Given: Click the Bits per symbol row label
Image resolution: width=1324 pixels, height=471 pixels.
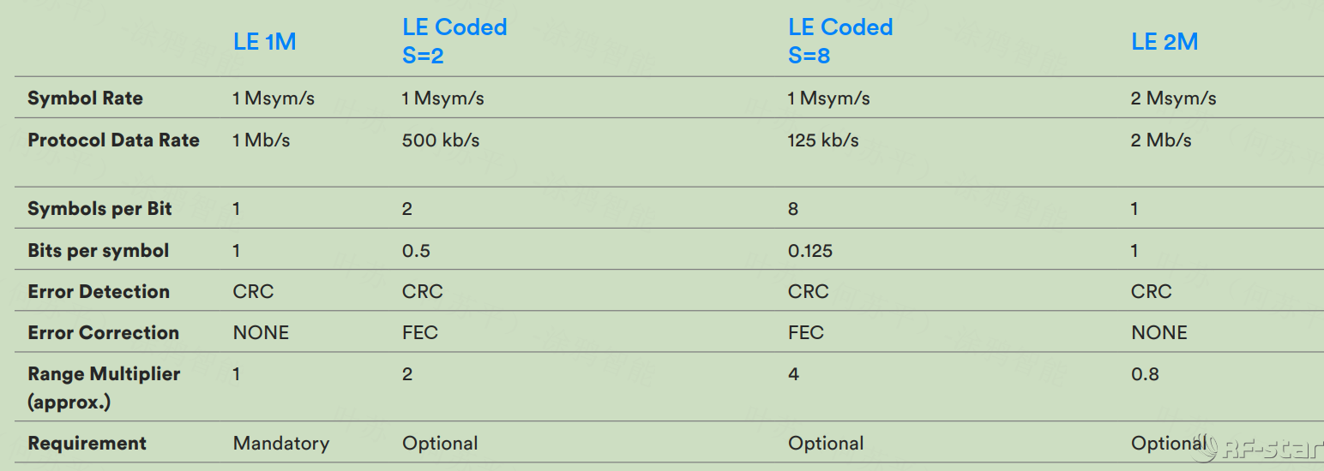Looking at the screenshot, I should point(98,251).
